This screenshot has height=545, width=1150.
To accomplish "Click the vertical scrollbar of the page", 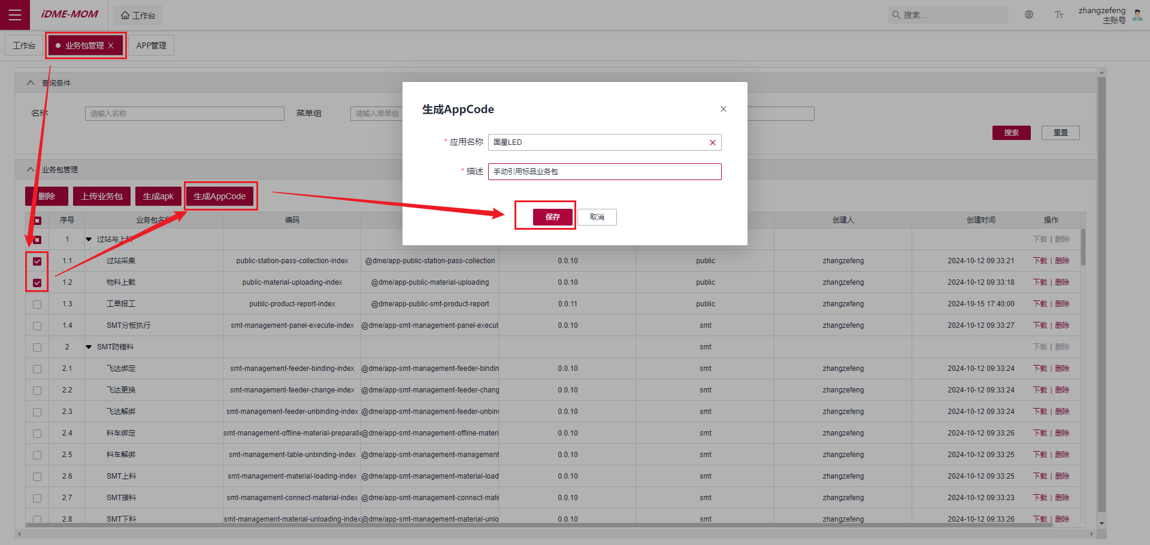I will pos(1101,293).
